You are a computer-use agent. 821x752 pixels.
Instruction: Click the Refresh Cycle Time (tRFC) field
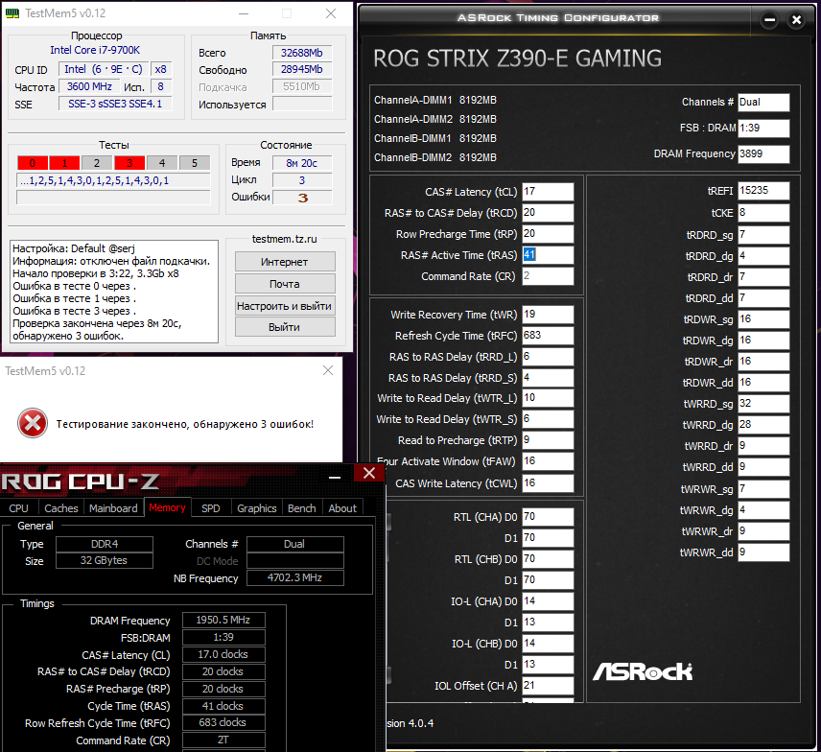pos(548,335)
